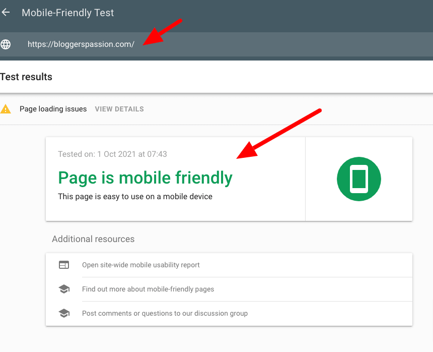
Task: Open VIEW DETAILS for page loading issues
Action: (x=119, y=109)
